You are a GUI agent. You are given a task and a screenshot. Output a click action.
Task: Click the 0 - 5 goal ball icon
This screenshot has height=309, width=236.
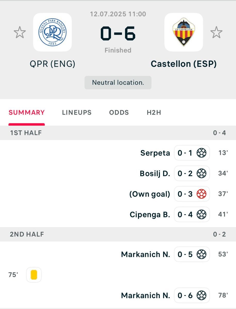click(201, 254)
